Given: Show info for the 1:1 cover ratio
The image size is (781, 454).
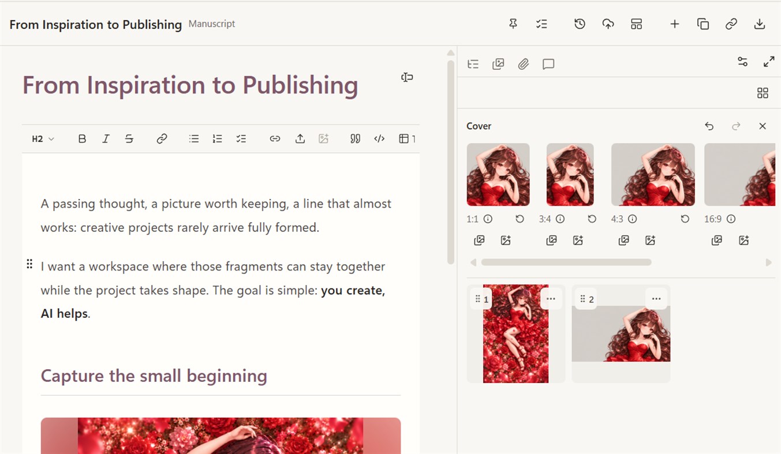Looking at the screenshot, I should (488, 219).
